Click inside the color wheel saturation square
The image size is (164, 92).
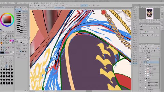pyautogui.click(x=7, y=20)
